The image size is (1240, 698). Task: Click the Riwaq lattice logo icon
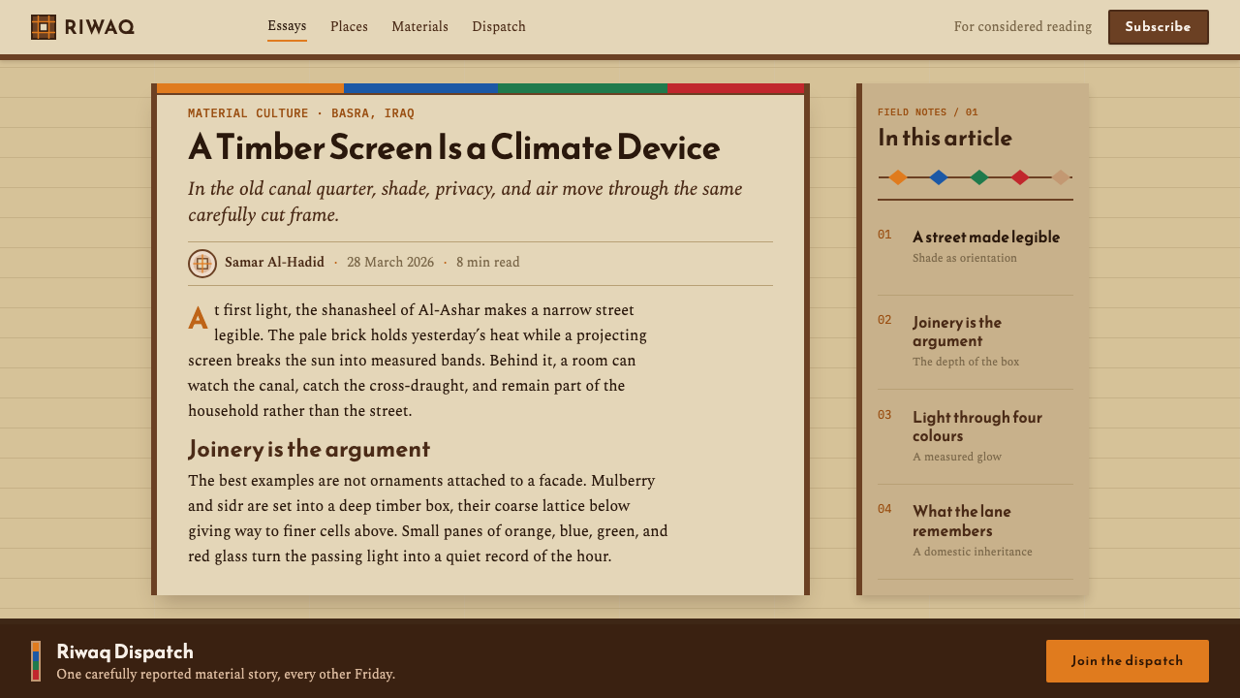44,27
